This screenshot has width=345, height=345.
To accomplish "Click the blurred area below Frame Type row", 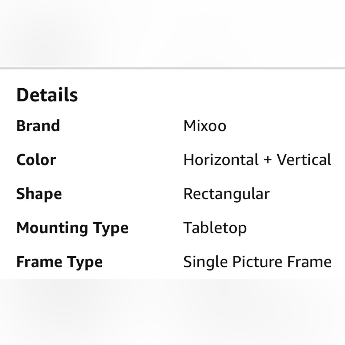I will coord(172,310).
